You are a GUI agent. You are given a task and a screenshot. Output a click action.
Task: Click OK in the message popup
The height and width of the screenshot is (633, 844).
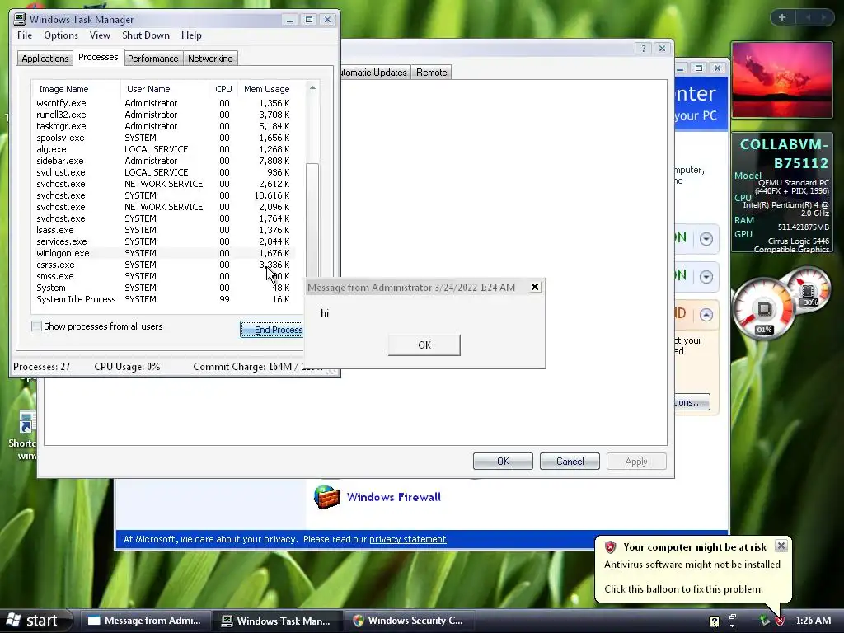coord(424,345)
